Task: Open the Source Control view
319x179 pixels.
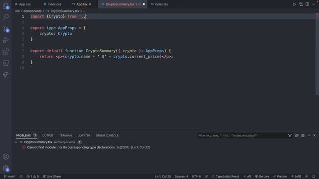Action: click(x=5, y=29)
